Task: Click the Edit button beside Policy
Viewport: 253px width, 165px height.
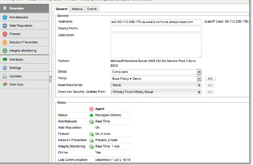Action: [x=210, y=78]
